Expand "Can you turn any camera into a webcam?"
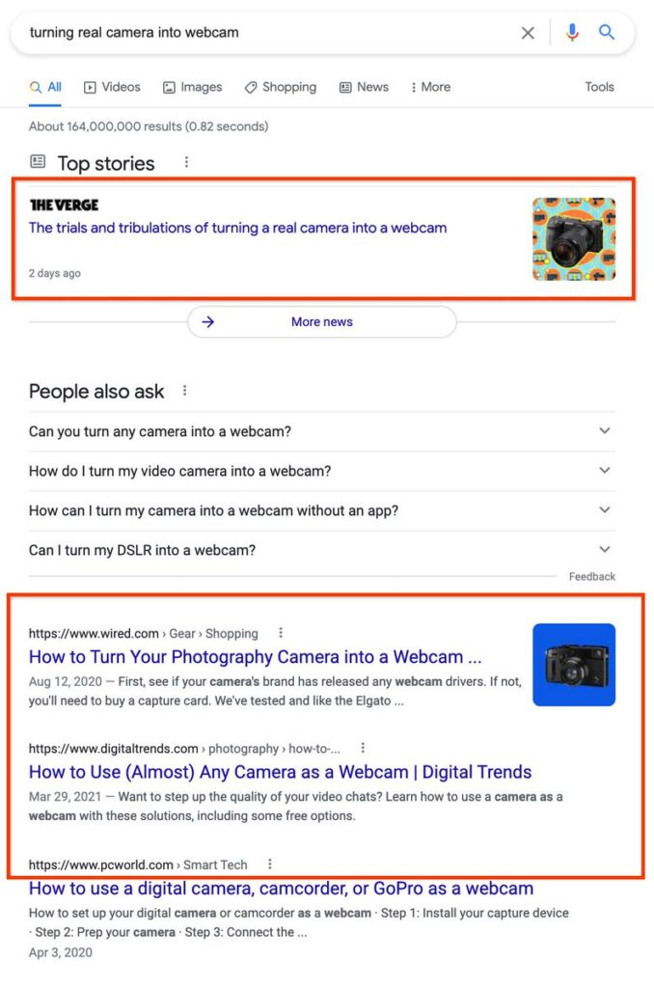 [x=322, y=431]
